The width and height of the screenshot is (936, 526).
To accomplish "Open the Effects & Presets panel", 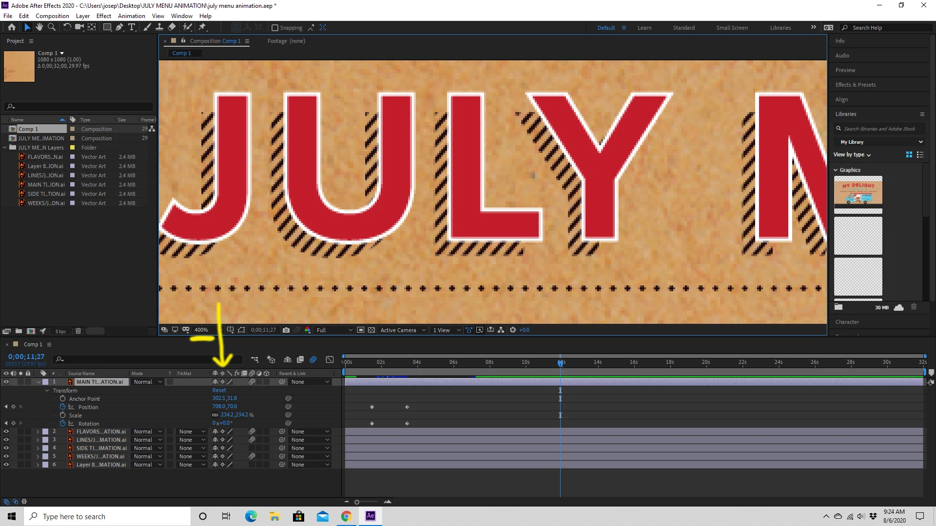I will pyautogui.click(x=855, y=85).
